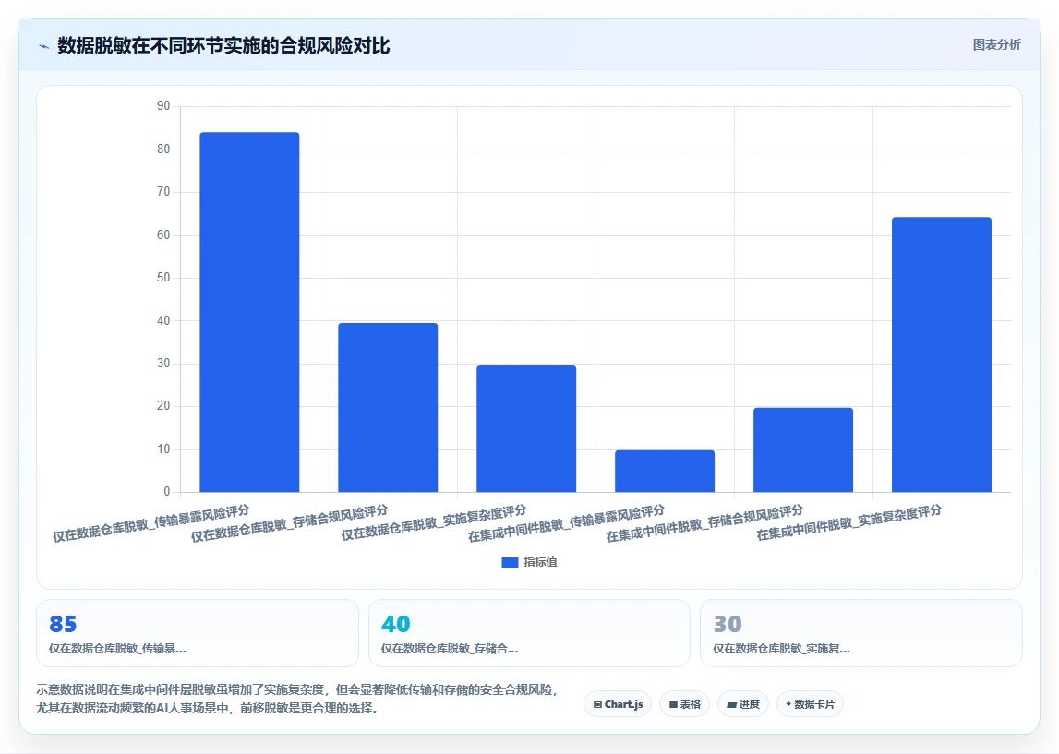
Task: Click the summary paragraph starting 示意数据说明
Action: click(297, 699)
